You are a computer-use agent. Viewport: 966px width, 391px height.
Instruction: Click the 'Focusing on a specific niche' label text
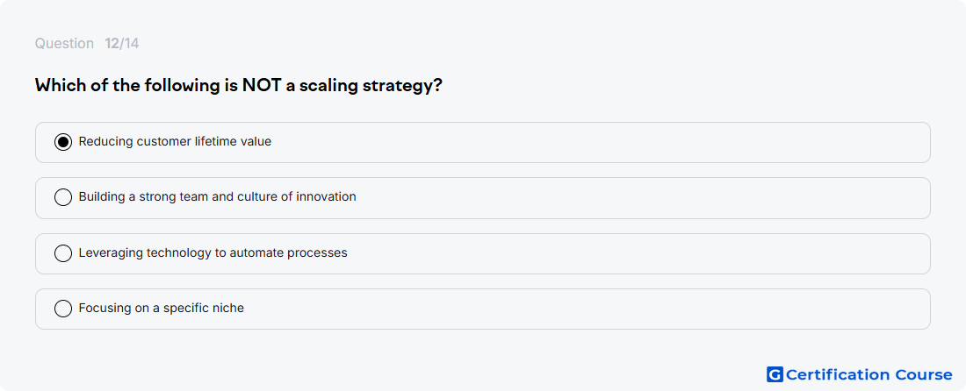[162, 308]
